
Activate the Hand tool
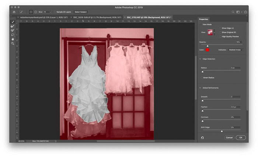[13, 39]
